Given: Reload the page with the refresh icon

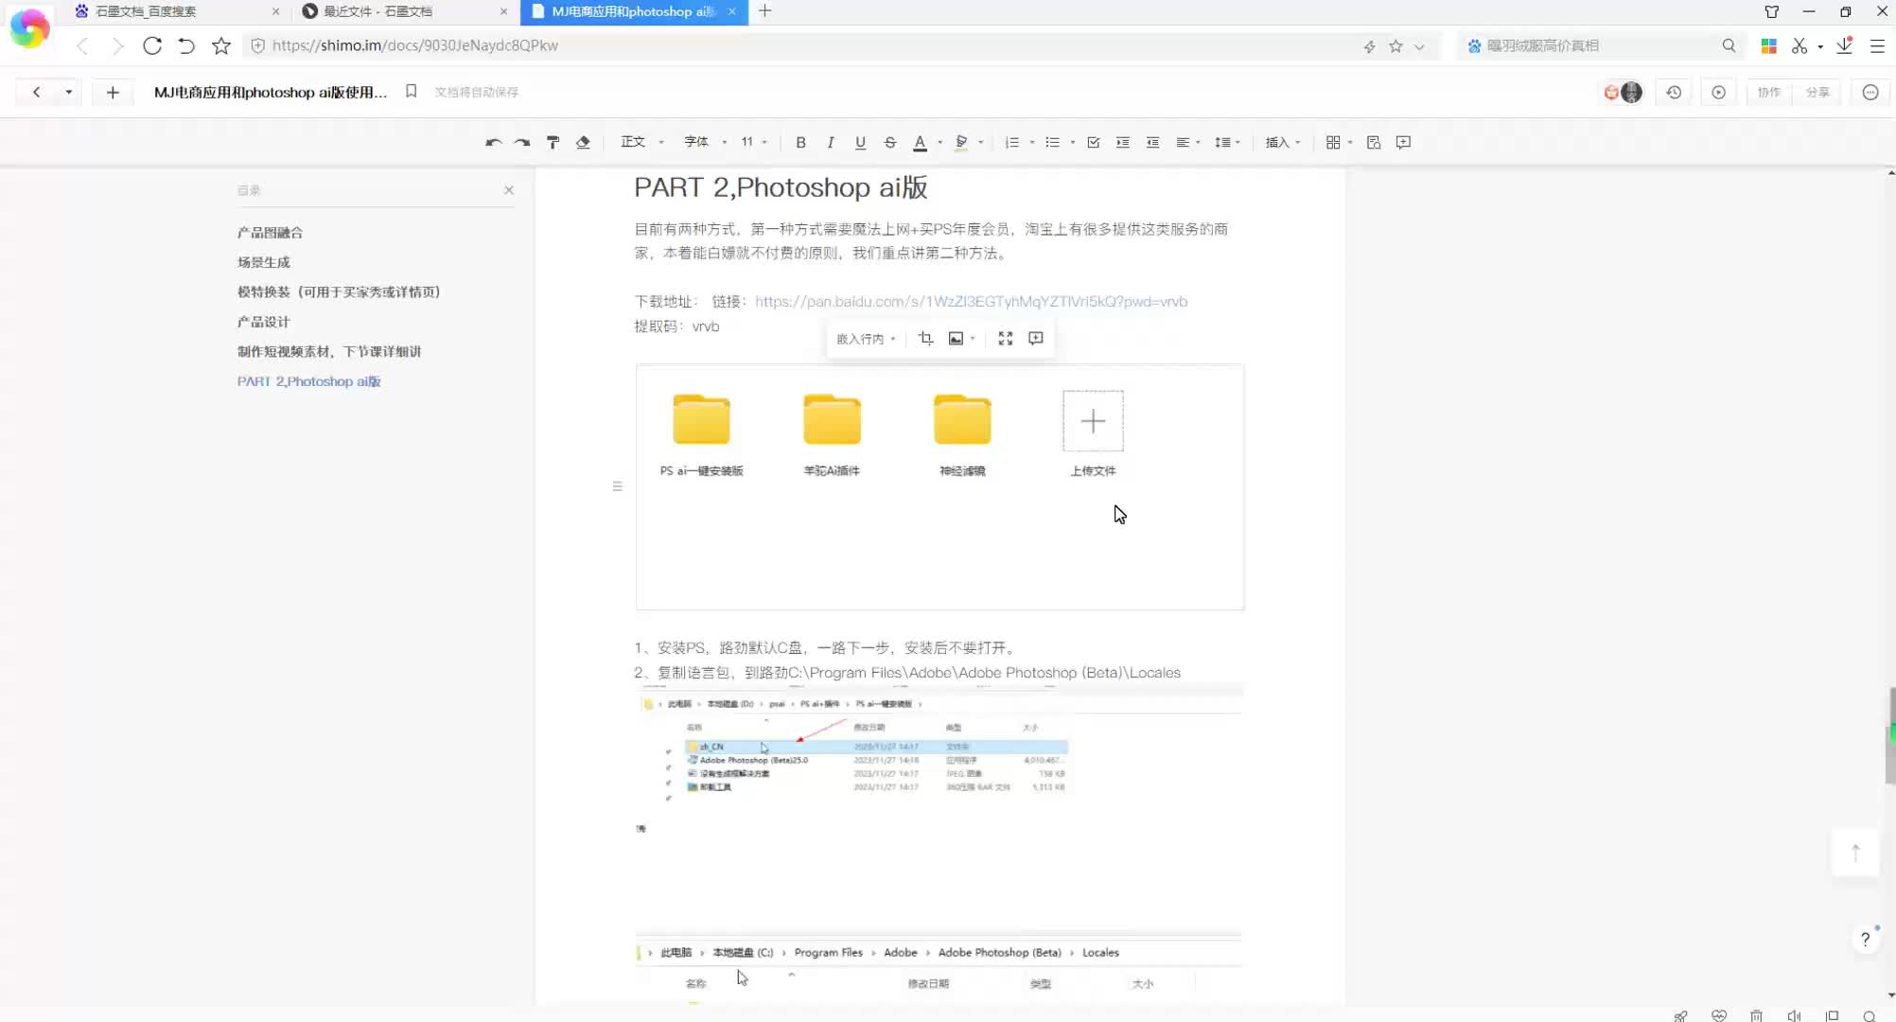Looking at the screenshot, I should [x=152, y=45].
